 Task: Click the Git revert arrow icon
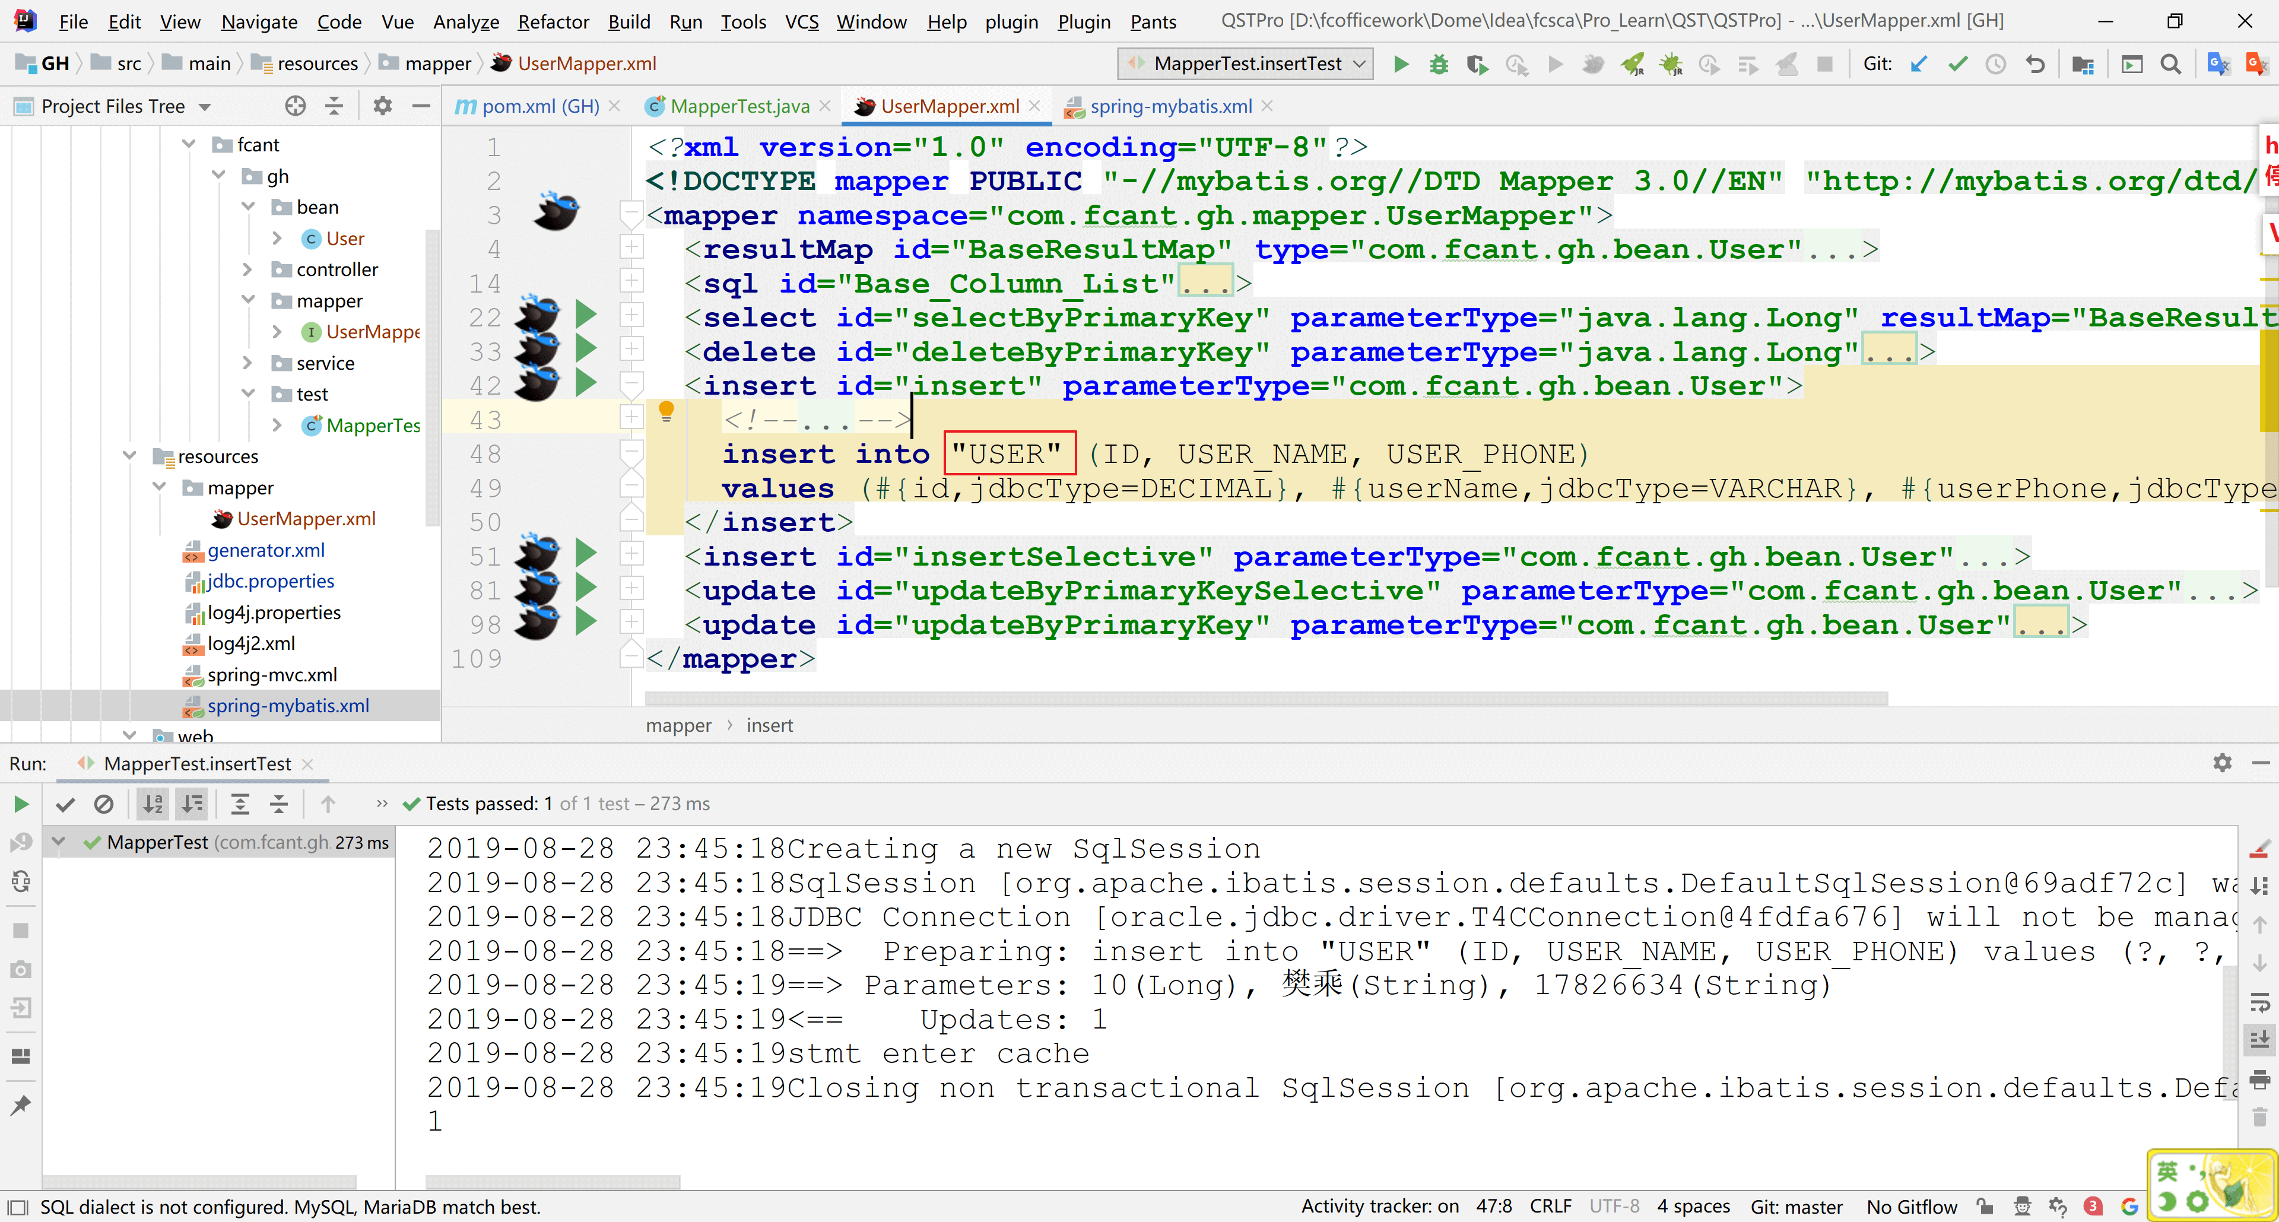(x=2035, y=64)
